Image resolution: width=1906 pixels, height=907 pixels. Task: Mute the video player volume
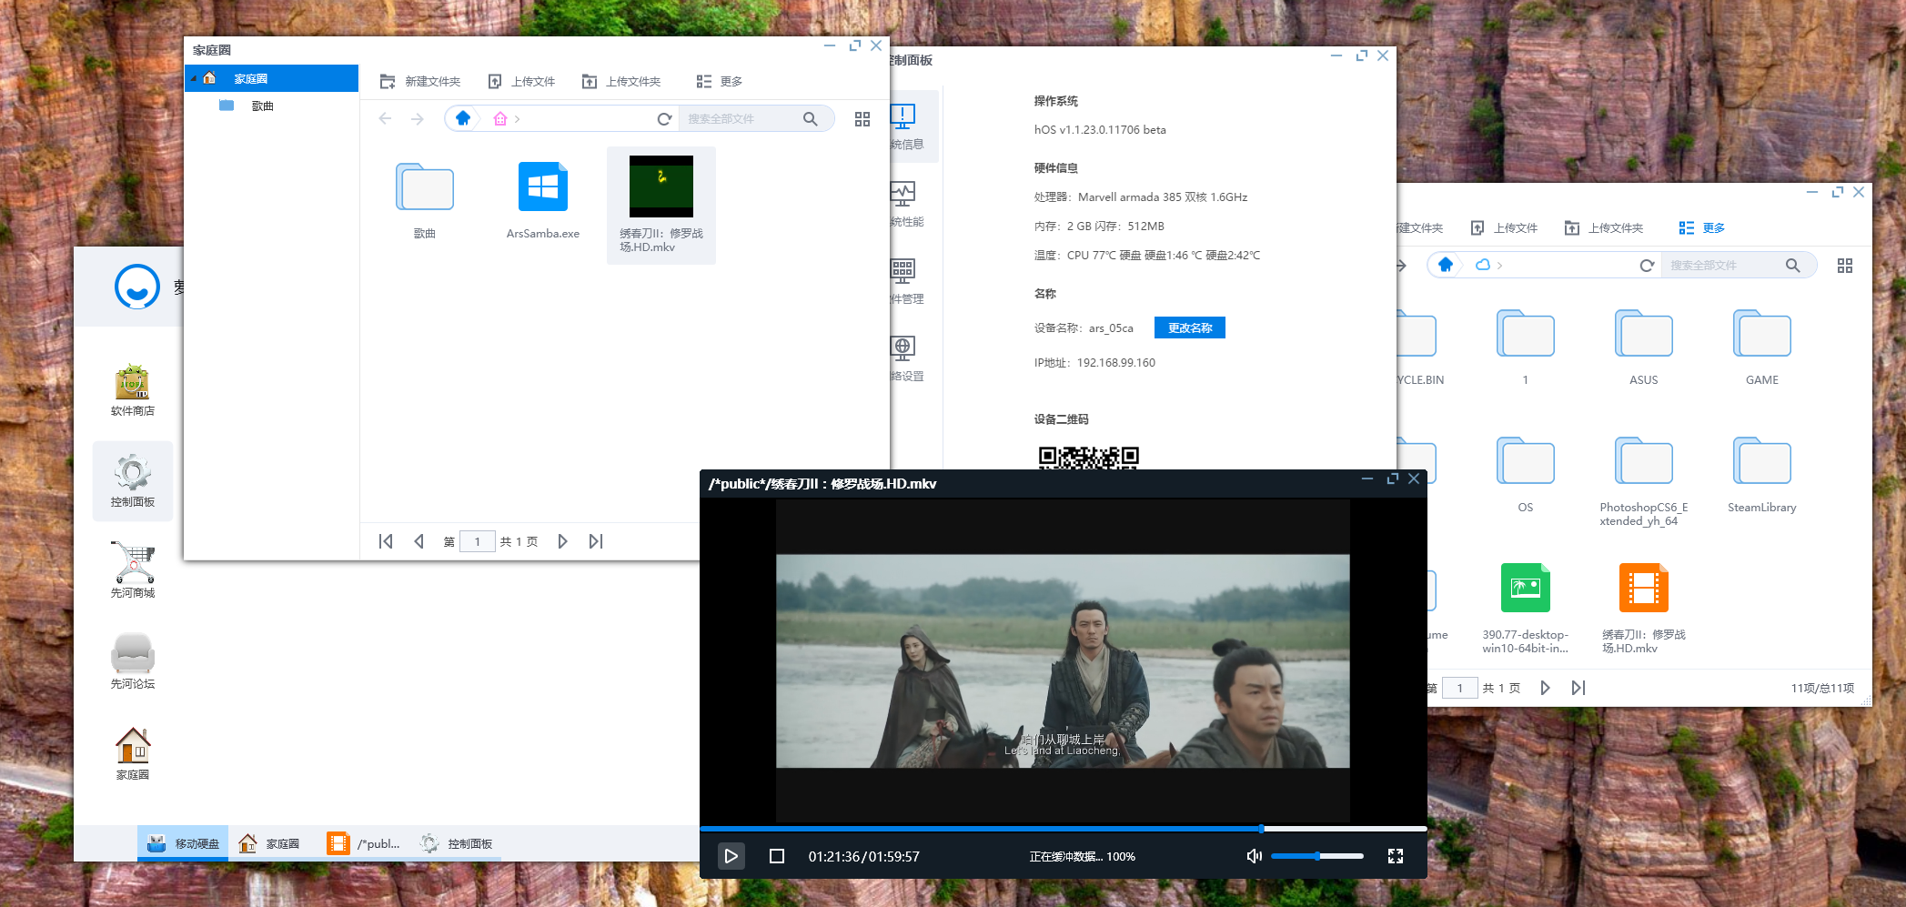[x=1254, y=856]
